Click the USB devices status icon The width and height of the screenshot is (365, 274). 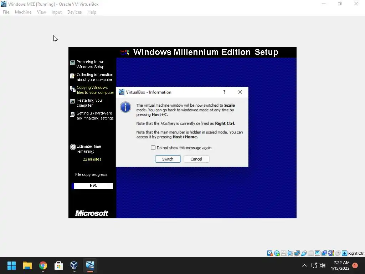304,253
